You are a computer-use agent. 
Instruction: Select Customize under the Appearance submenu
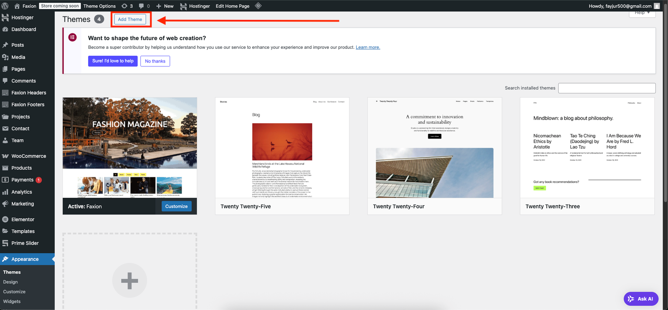coord(14,292)
